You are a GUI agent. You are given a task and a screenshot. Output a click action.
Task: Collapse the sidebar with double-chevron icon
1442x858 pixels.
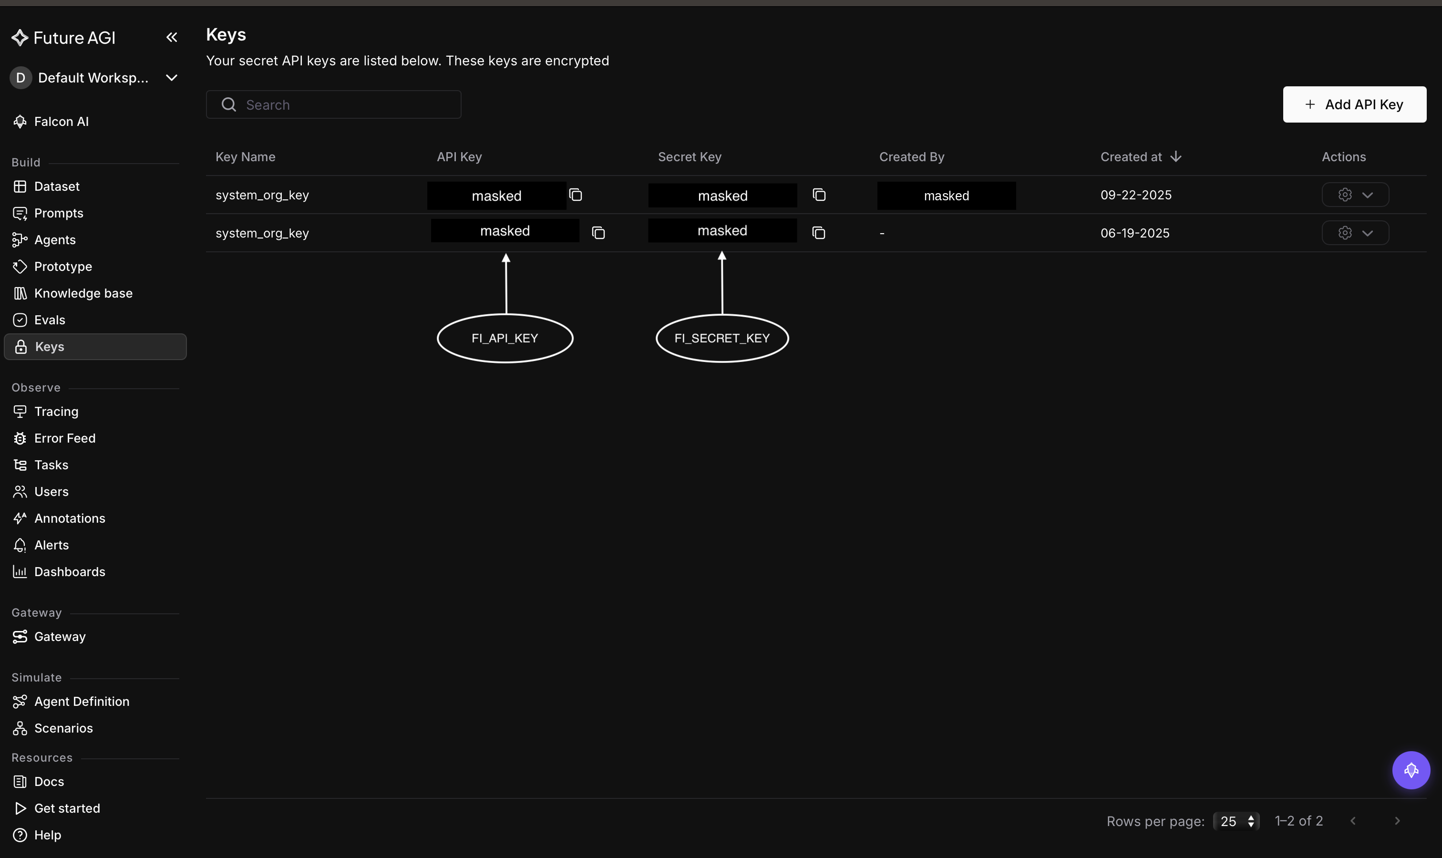pos(172,38)
